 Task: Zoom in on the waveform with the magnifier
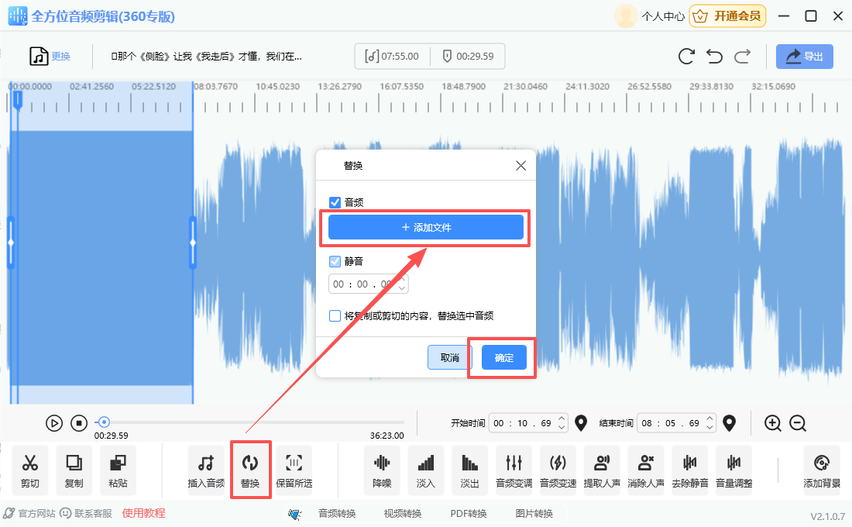coord(771,423)
